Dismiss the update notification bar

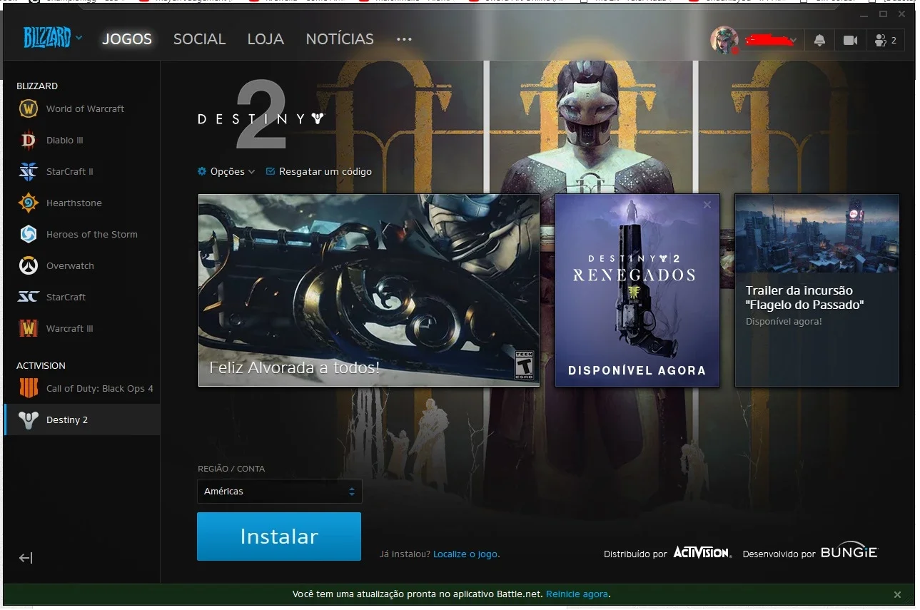897,594
